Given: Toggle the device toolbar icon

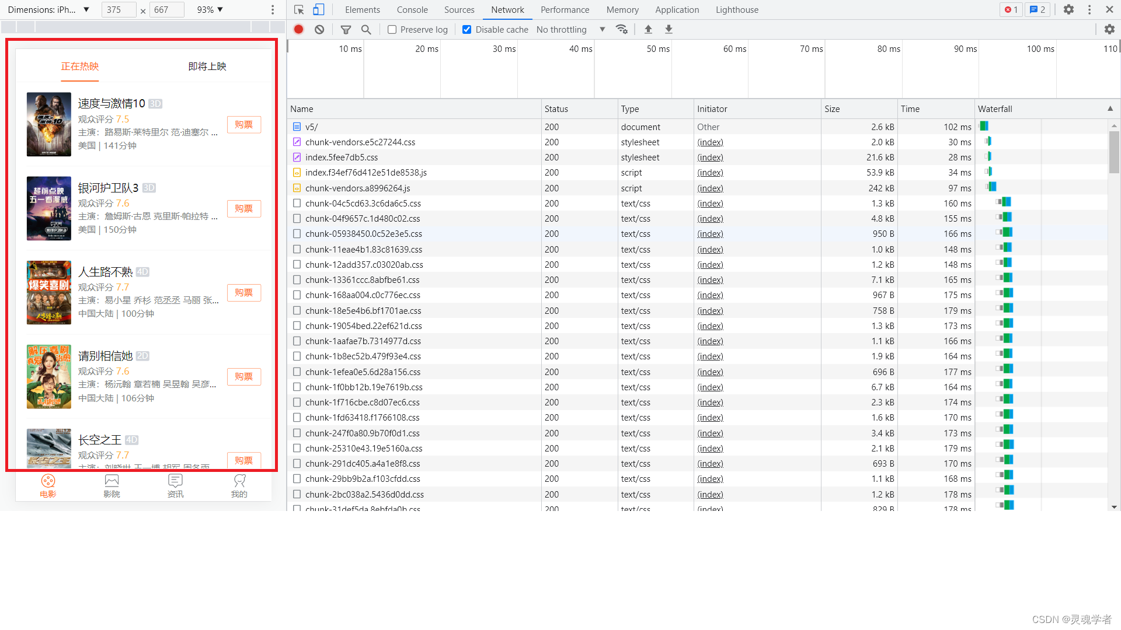Looking at the screenshot, I should pos(318,9).
